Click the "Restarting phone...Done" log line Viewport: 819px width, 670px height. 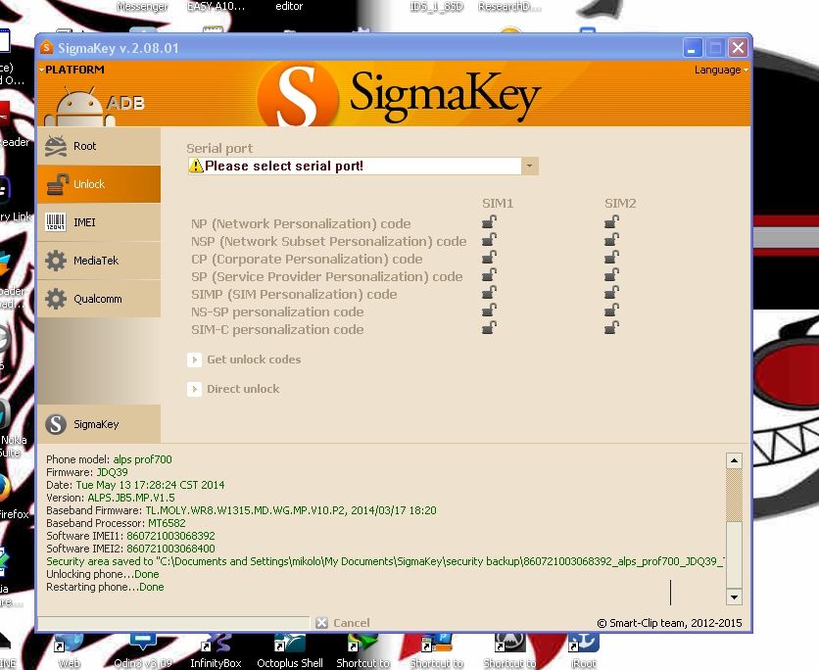coord(105,587)
